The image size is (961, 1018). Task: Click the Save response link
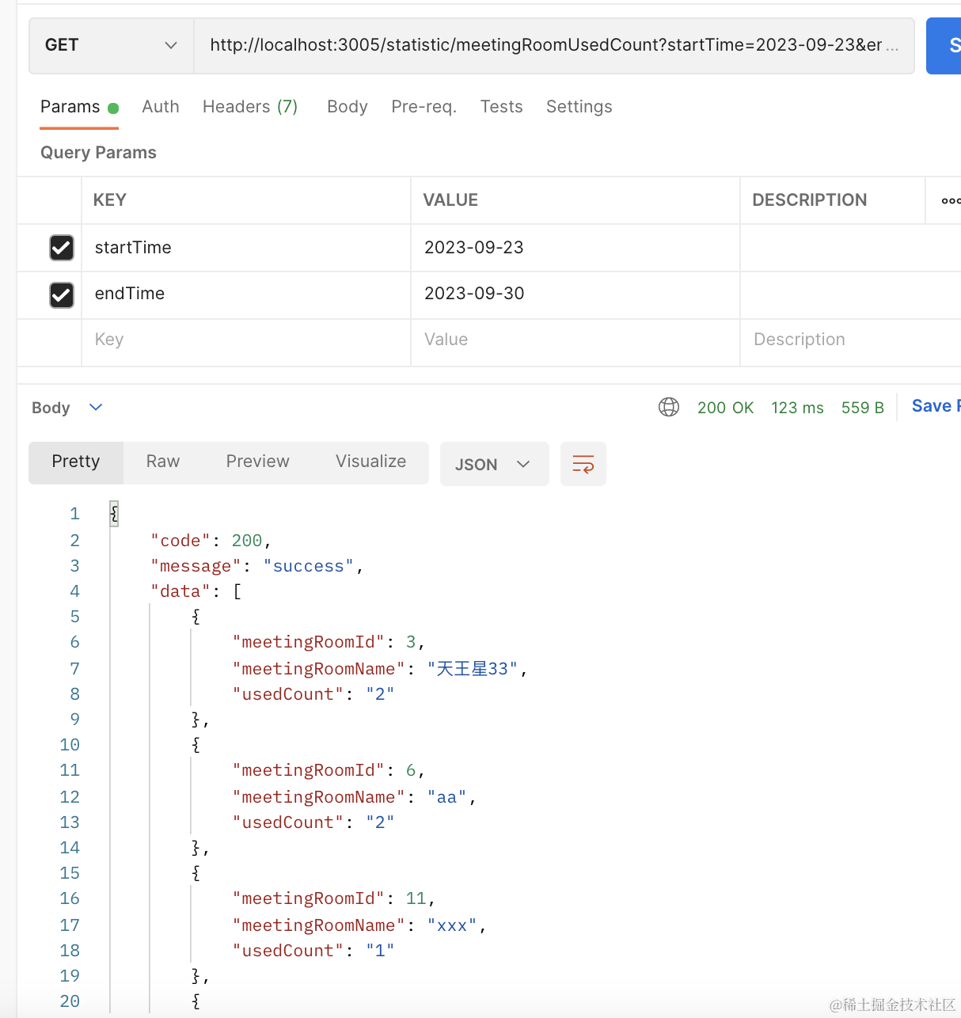(x=934, y=406)
